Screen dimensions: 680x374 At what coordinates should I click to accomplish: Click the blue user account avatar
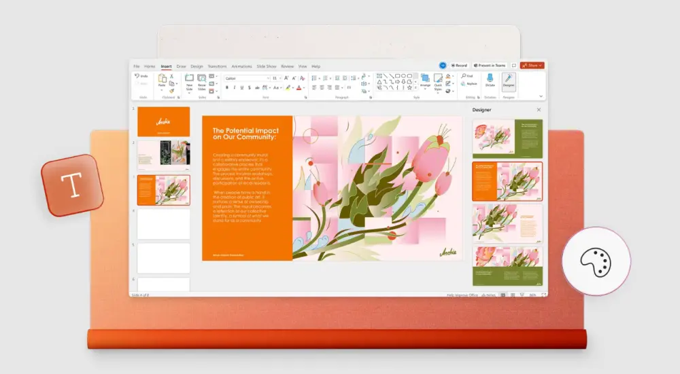click(443, 65)
